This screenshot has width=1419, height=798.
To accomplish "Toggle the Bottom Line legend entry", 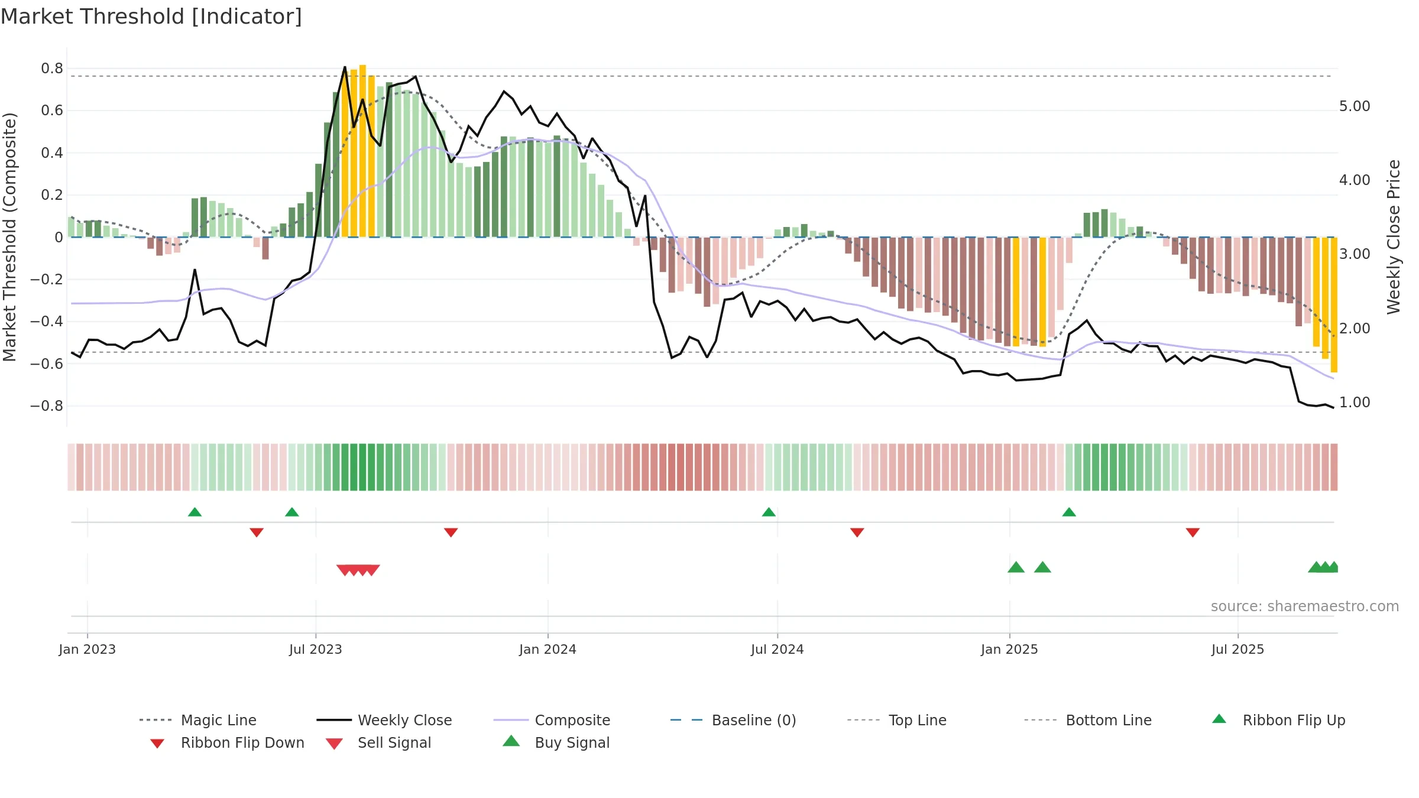I will [x=1088, y=720].
